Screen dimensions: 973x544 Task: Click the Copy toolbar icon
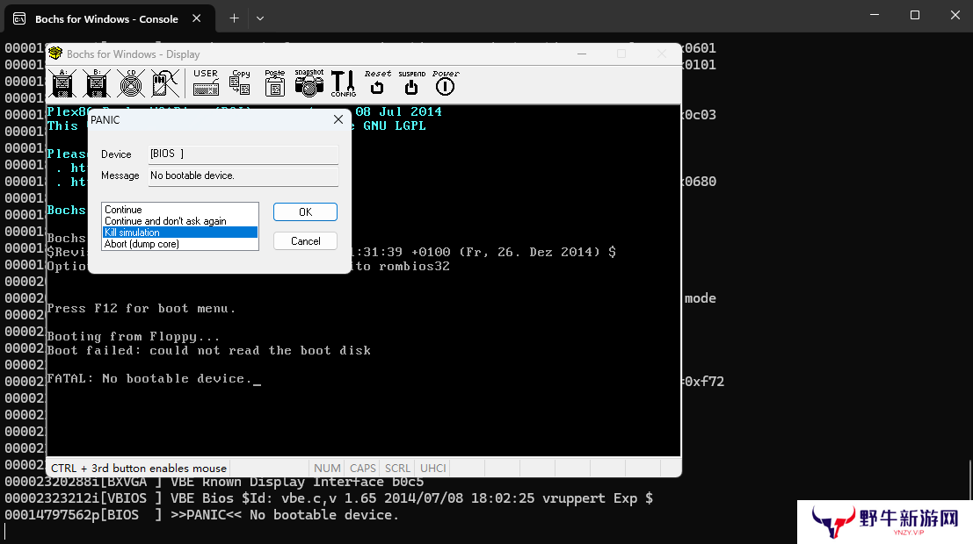point(240,82)
